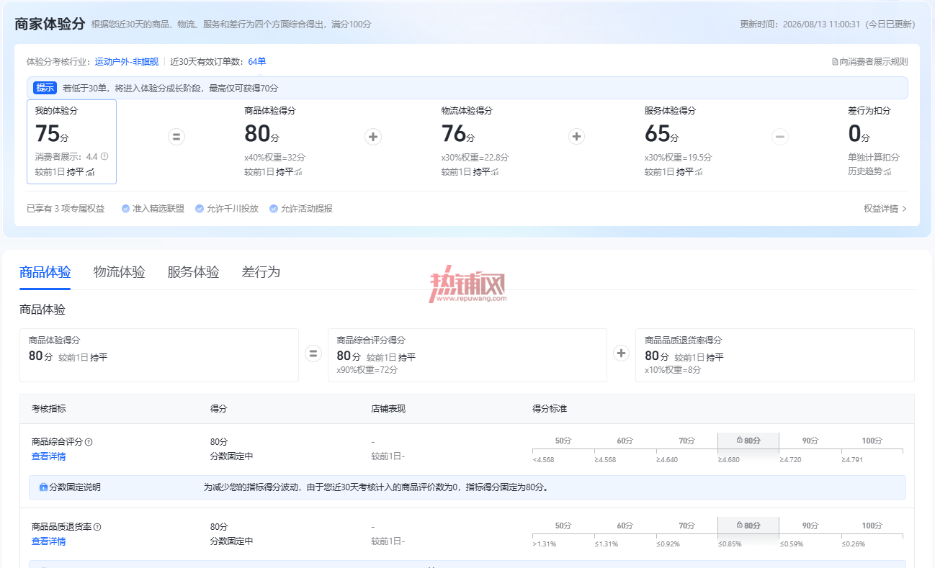Select the 我的体验分 75分 card
Screen dimensions: 935x568
tap(72, 142)
